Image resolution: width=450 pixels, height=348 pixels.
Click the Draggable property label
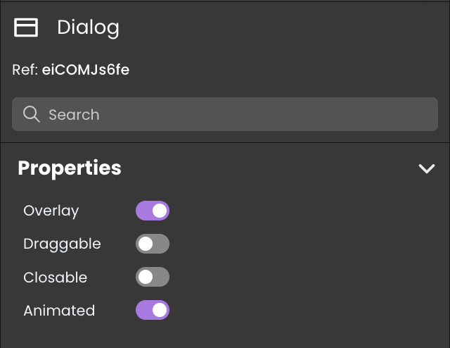coord(63,244)
